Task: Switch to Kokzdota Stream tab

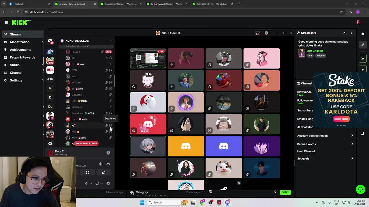Action: point(213,4)
